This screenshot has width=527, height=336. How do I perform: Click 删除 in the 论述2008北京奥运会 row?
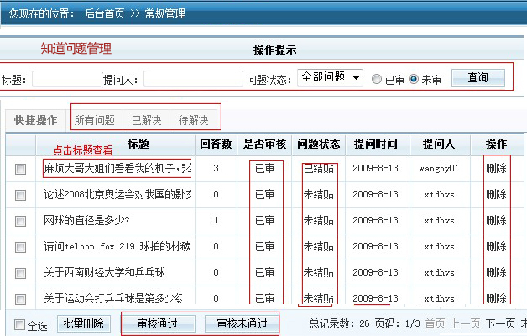point(497,194)
